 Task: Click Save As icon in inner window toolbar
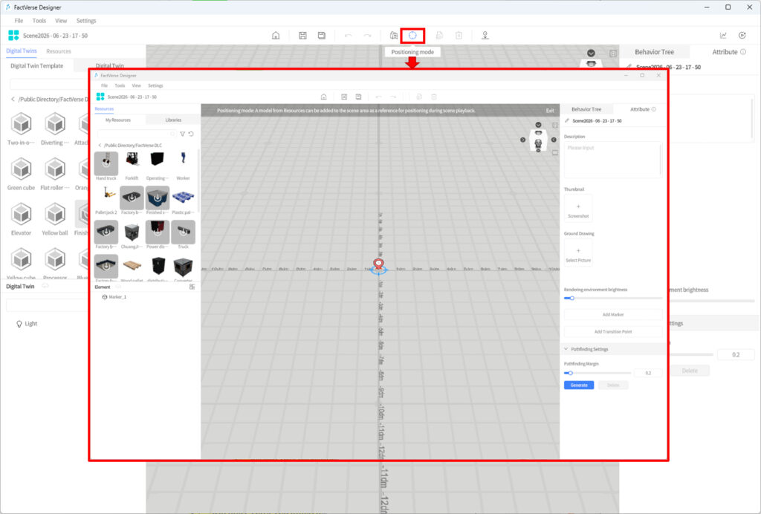358,97
